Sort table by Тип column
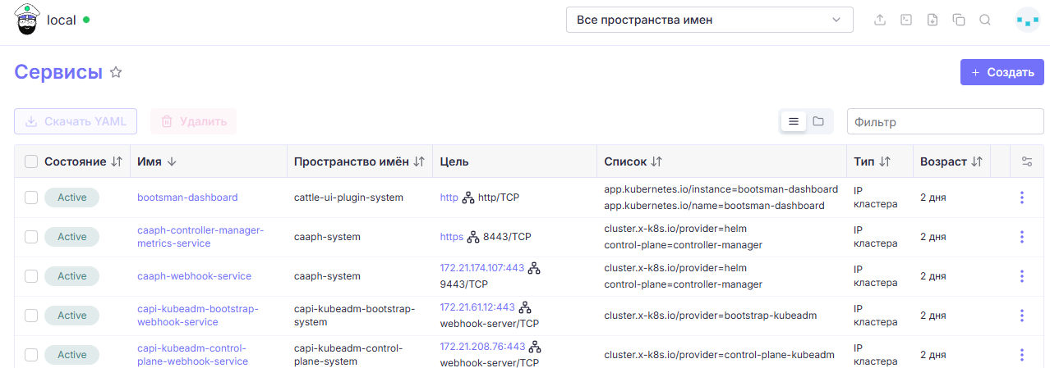 [872, 161]
